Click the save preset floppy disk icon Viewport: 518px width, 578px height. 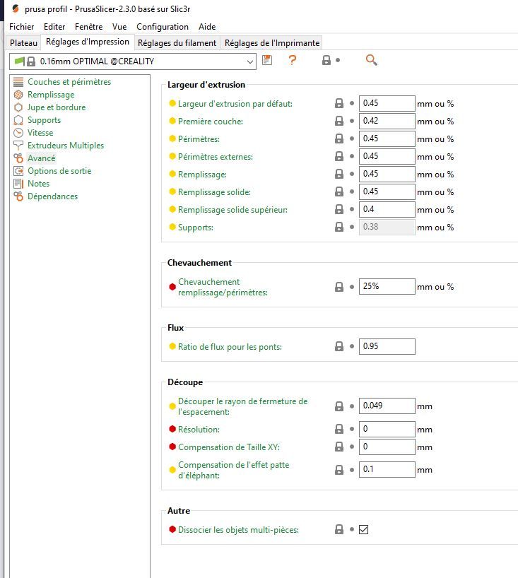[267, 60]
